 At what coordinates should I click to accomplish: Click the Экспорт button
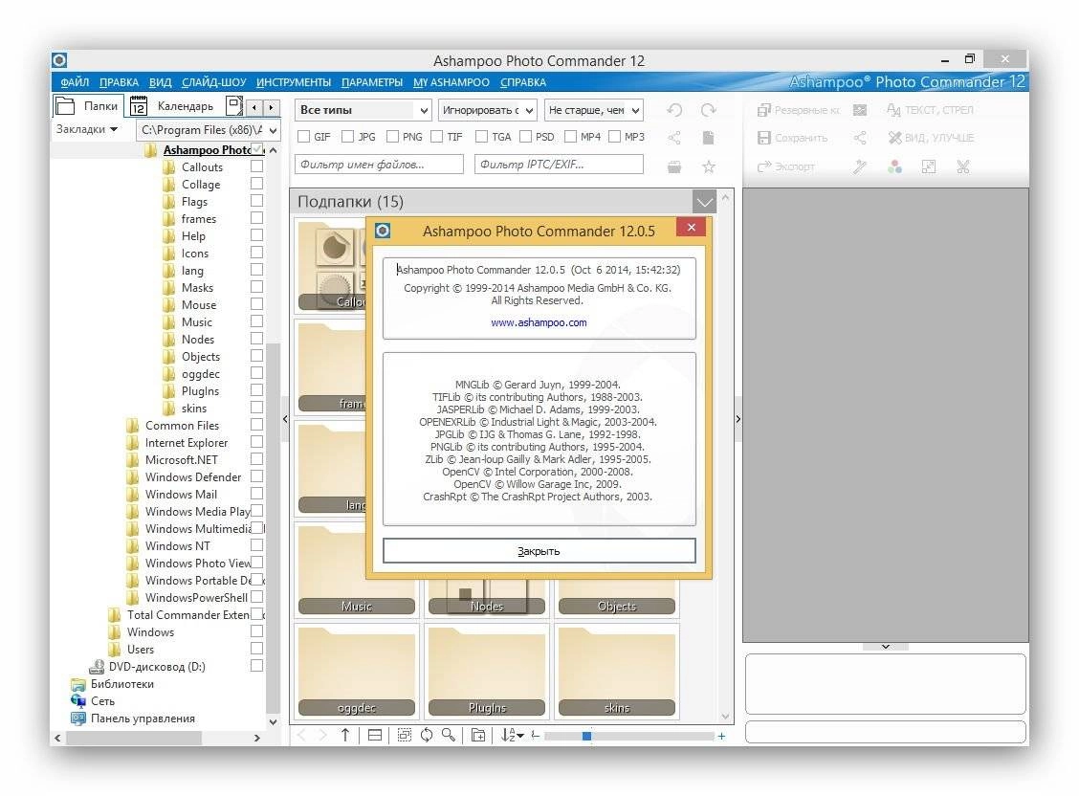tap(786, 166)
